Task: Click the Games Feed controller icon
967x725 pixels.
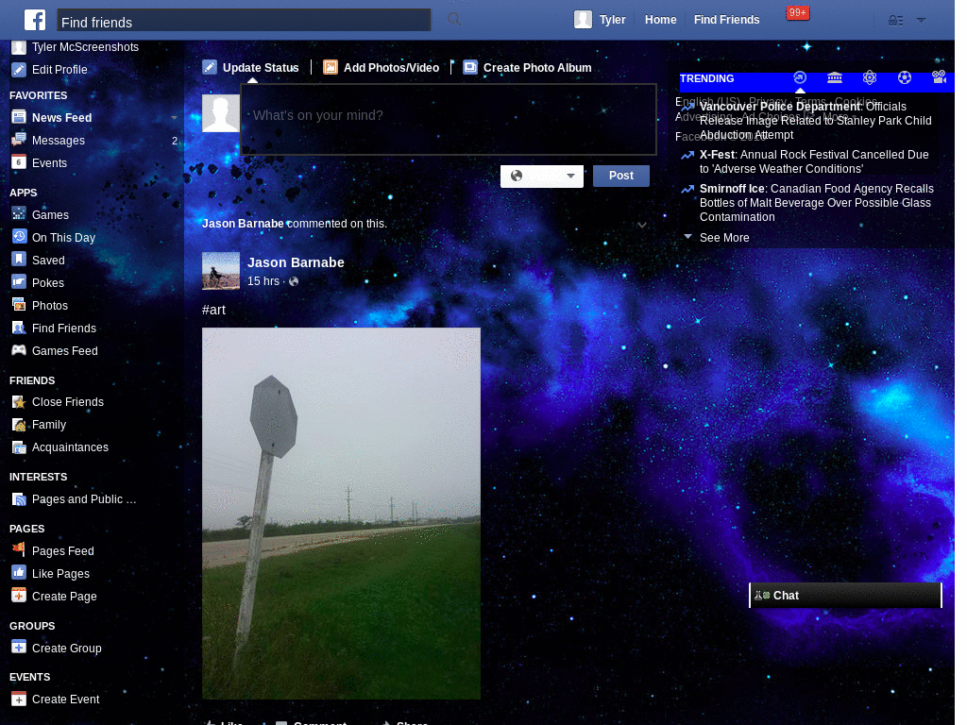Action: [x=19, y=350]
